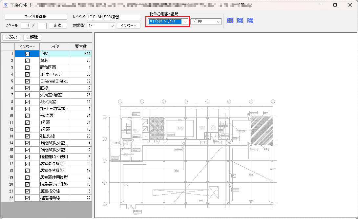The height and width of the screenshot is (219, 358).
Task: Disable import for 居室最長経路 layer
Action: [27, 164]
